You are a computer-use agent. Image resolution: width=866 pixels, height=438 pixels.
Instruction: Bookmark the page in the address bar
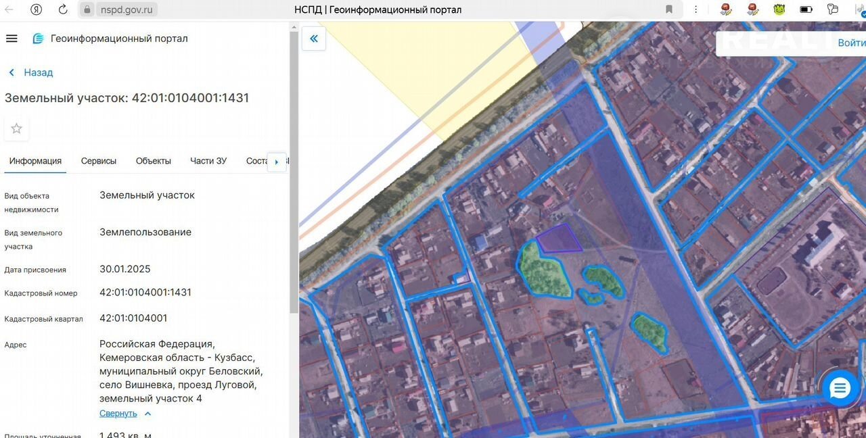coord(669,9)
